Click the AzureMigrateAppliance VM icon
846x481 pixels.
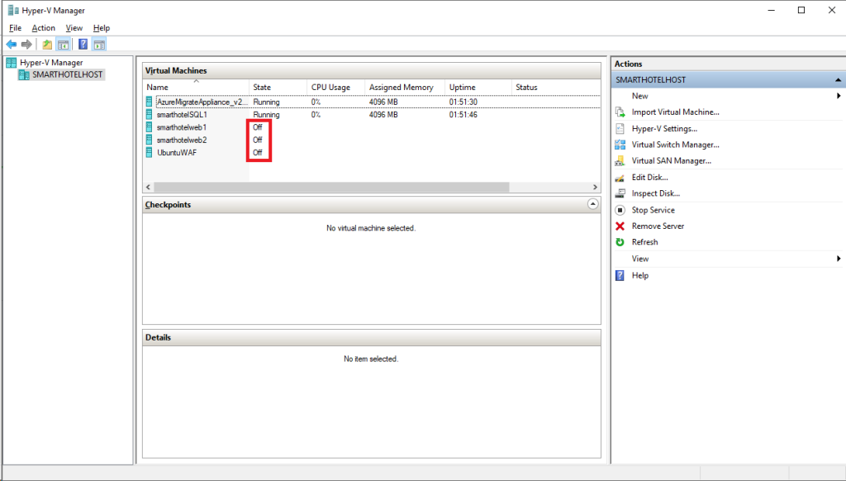(x=149, y=102)
